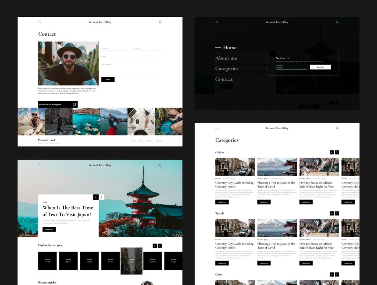377x285 pixels.
Task: Click next arrow on Japan hero slider
Action: pyautogui.click(x=102, y=197)
